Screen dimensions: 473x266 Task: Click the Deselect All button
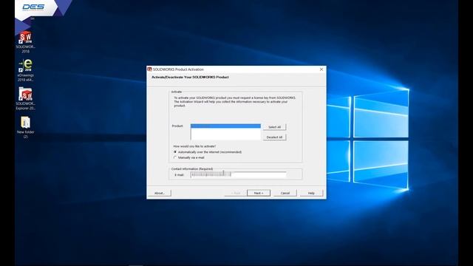[274, 137]
